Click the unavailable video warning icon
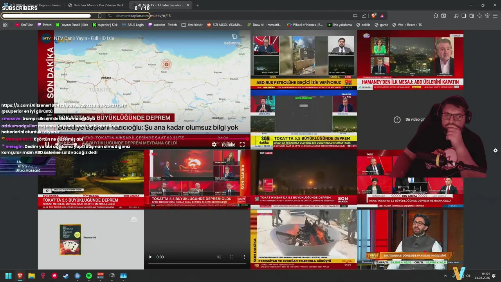The width and height of the screenshot is (501, 282). point(397,119)
